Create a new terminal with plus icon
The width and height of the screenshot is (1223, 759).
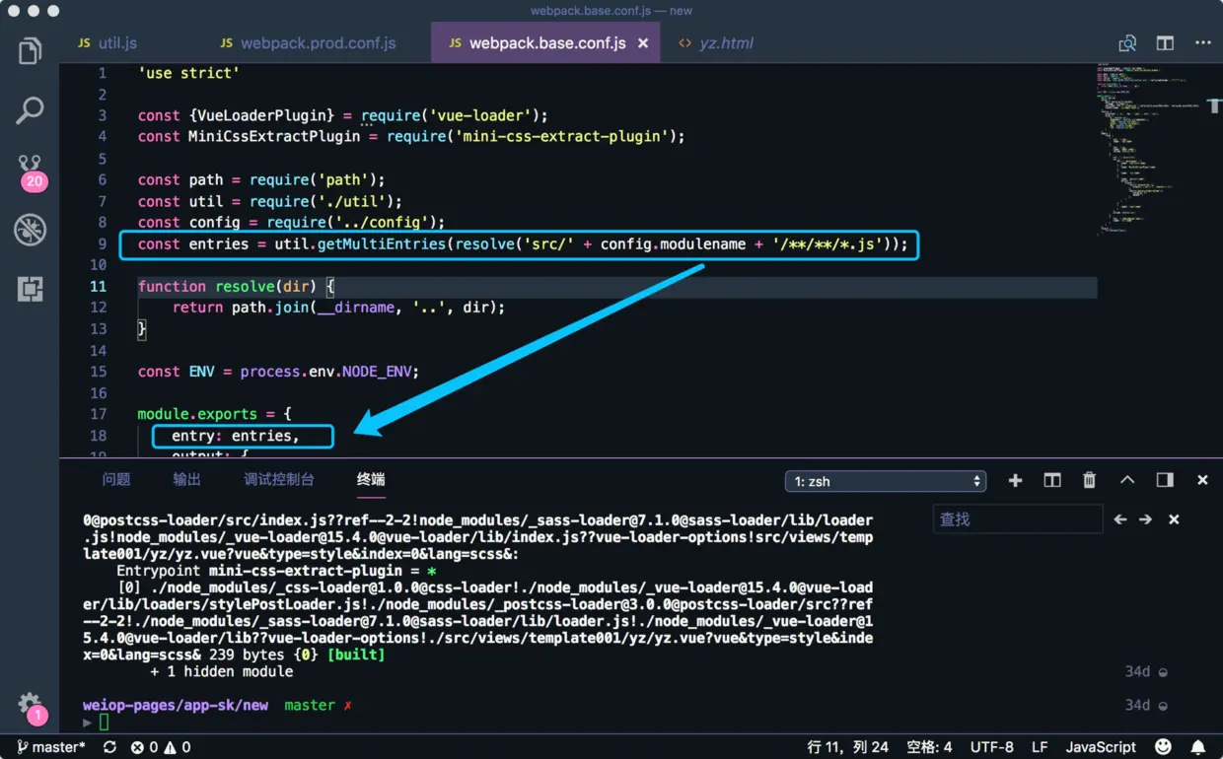click(1015, 480)
